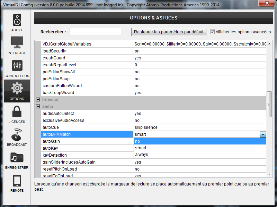The width and height of the screenshot is (277, 207).
Task: Click the Options gear icon
Action: tap(17, 89)
